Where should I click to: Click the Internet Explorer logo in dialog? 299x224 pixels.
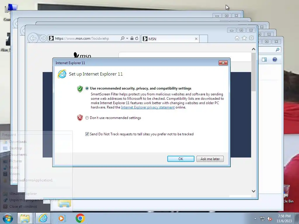click(x=62, y=74)
